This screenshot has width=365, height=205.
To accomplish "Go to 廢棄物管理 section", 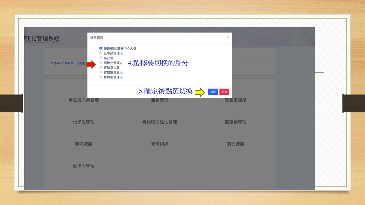I will (236, 122).
